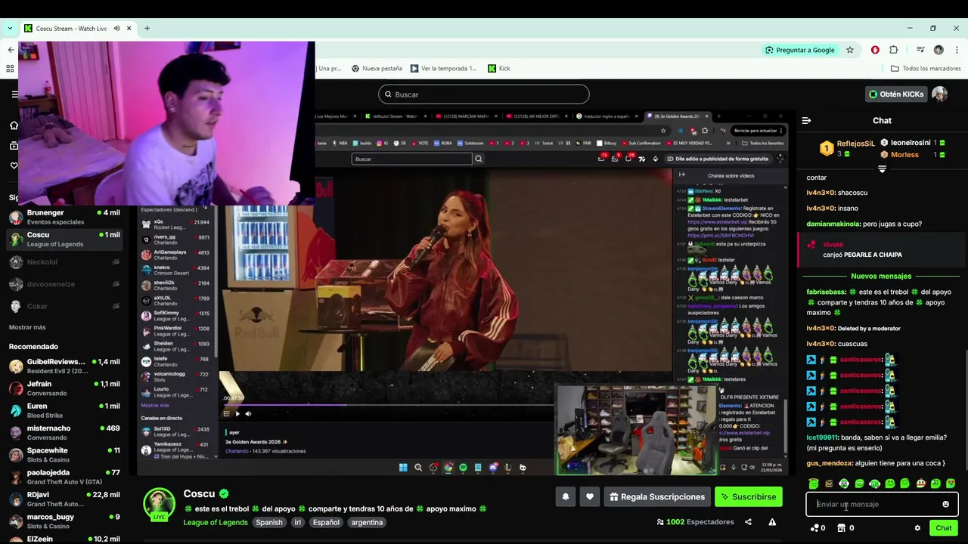Open the chat shop icon
Screen dimensions: 968x544
841,528
